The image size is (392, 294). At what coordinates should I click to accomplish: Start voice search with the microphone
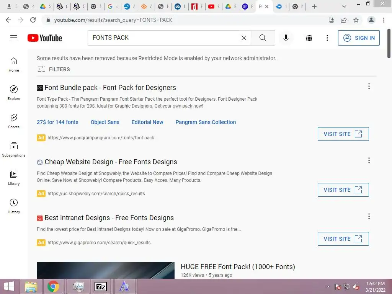tap(286, 38)
